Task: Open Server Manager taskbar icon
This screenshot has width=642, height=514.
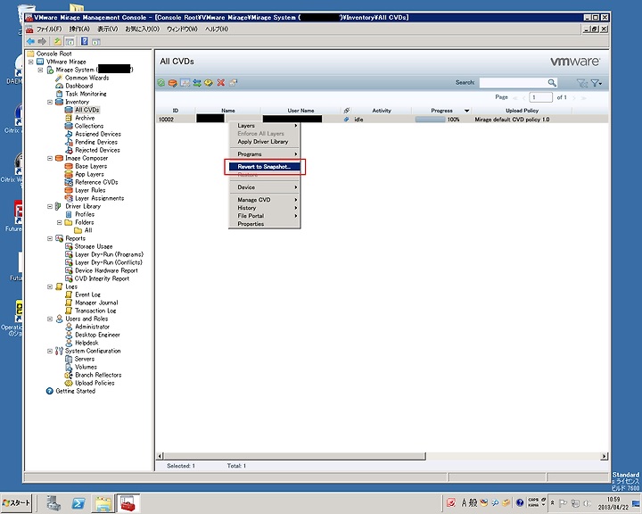Action: pos(53,503)
